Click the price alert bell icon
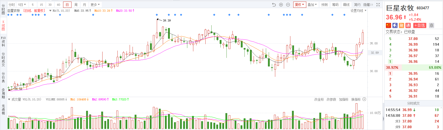This screenshot has height=130, width=443. pyautogui.click(x=432, y=25)
